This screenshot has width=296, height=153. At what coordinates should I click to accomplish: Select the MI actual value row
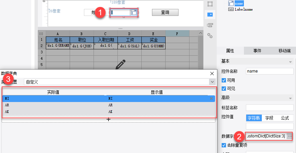tap(54, 98)
